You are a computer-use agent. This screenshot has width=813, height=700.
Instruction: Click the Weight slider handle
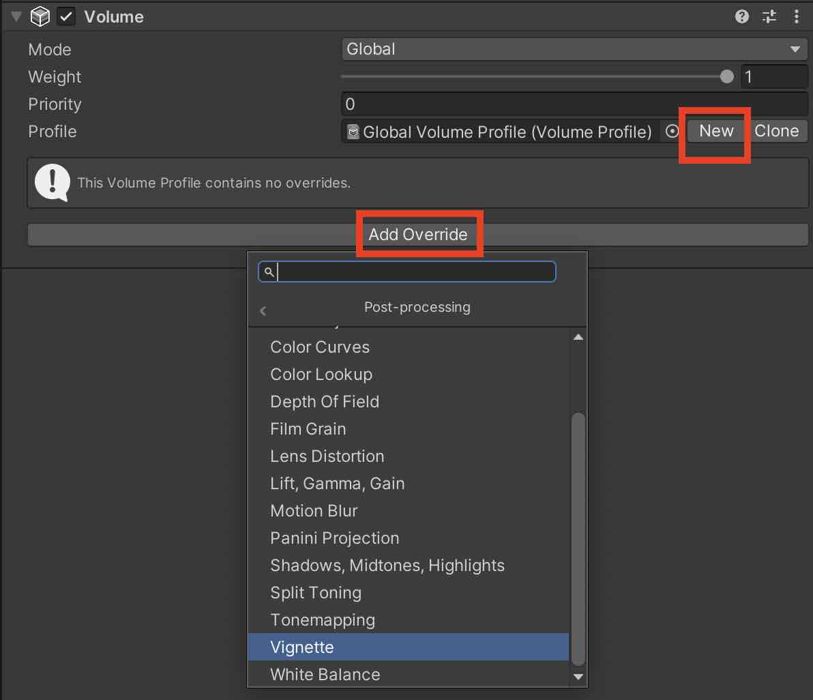tap(726, 76)
